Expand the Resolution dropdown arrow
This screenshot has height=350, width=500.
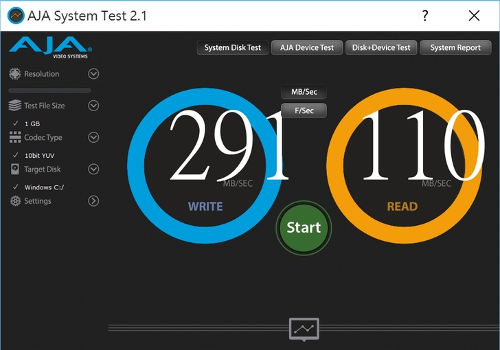pyautogui.click(x=93, y=74)
